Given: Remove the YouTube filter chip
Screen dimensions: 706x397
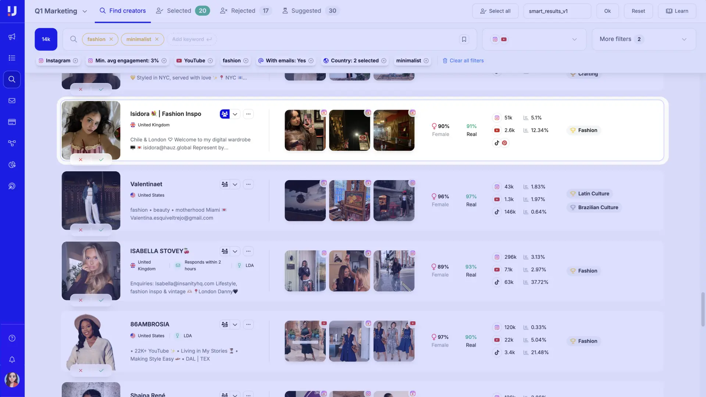Looking at the screenshot, I should 210,61.
